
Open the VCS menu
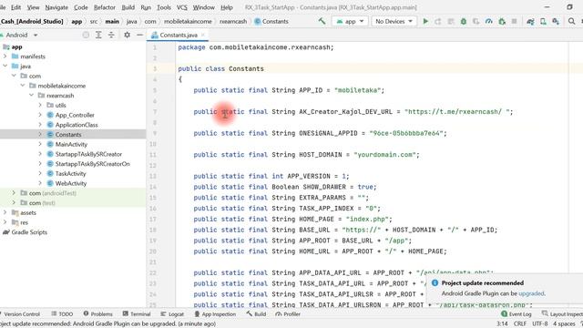182,7
